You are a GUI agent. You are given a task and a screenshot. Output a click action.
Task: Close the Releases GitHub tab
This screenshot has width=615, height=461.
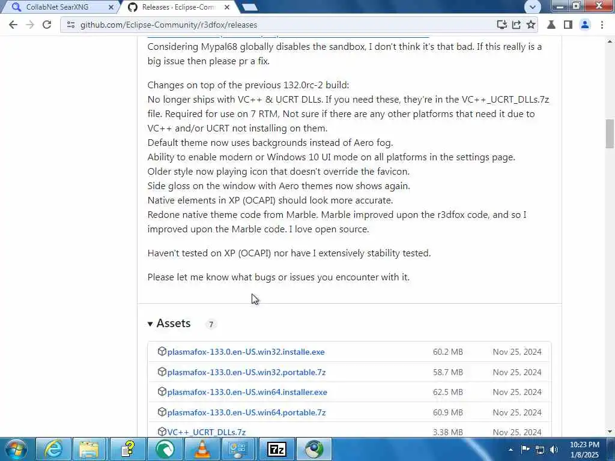coord(227,7)
